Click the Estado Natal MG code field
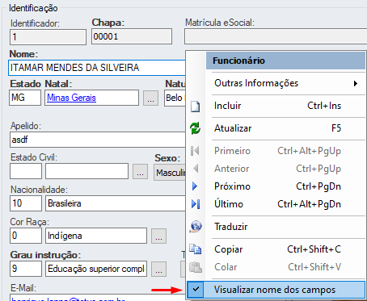367x301 pixels. click(25, 98)
